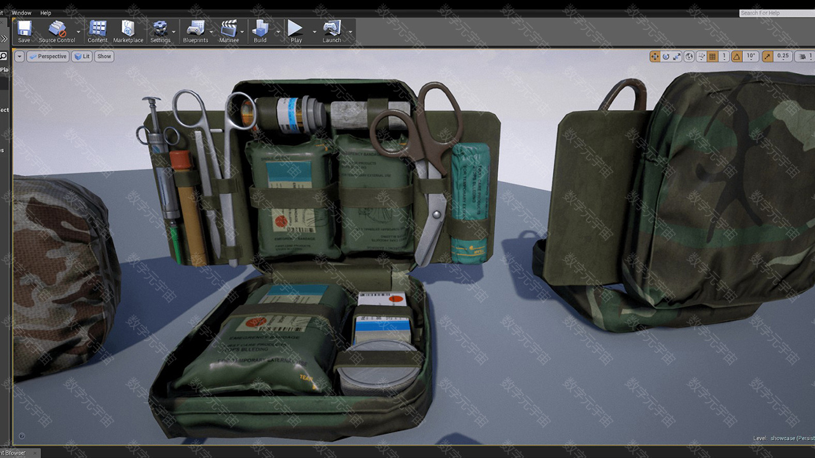This screenshot has height=458, width=815.
Task: Open the scale snap 0.25 value dropdown
Action: pos(783,57)
